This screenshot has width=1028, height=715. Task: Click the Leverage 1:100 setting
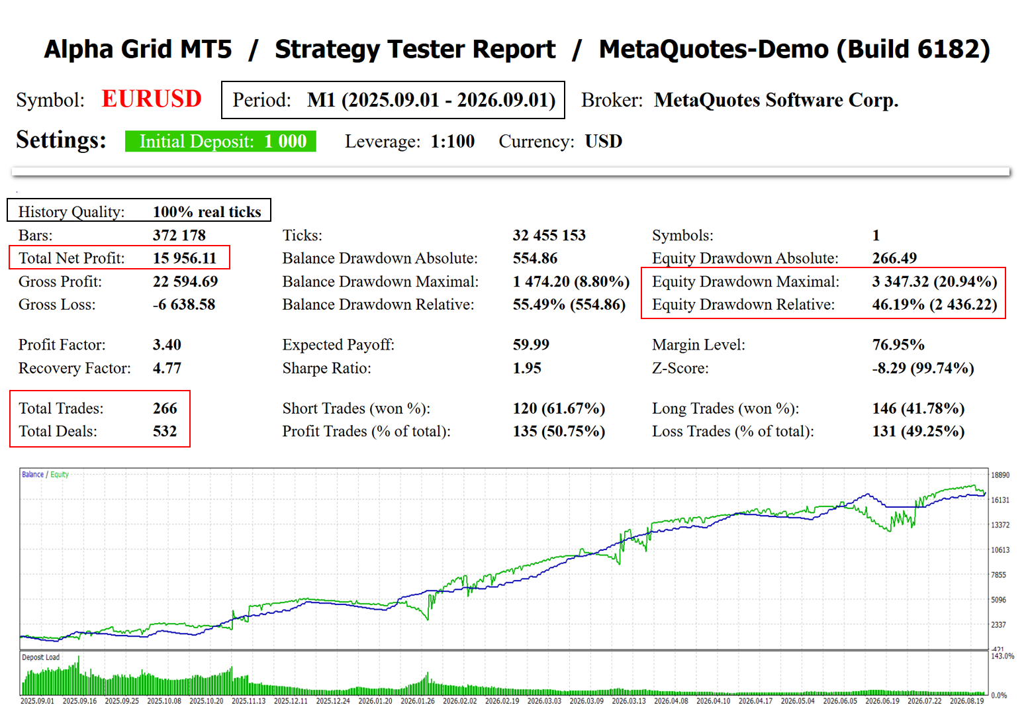pyautogui.click(x=410, y=142)
